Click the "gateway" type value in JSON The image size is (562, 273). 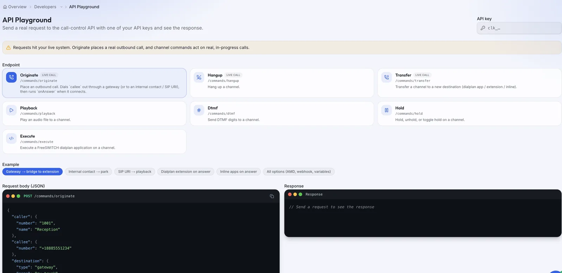pos(45,267)
